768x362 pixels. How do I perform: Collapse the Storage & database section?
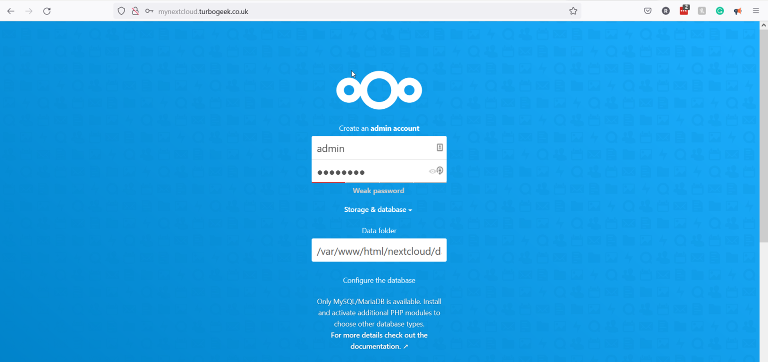pyautogui.click(x=378, y=210)
